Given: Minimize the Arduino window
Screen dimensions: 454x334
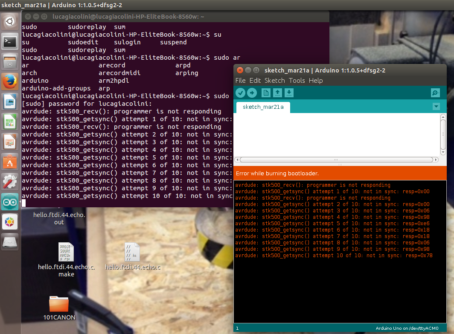Looking at the screenshot, I should [248, 70].
